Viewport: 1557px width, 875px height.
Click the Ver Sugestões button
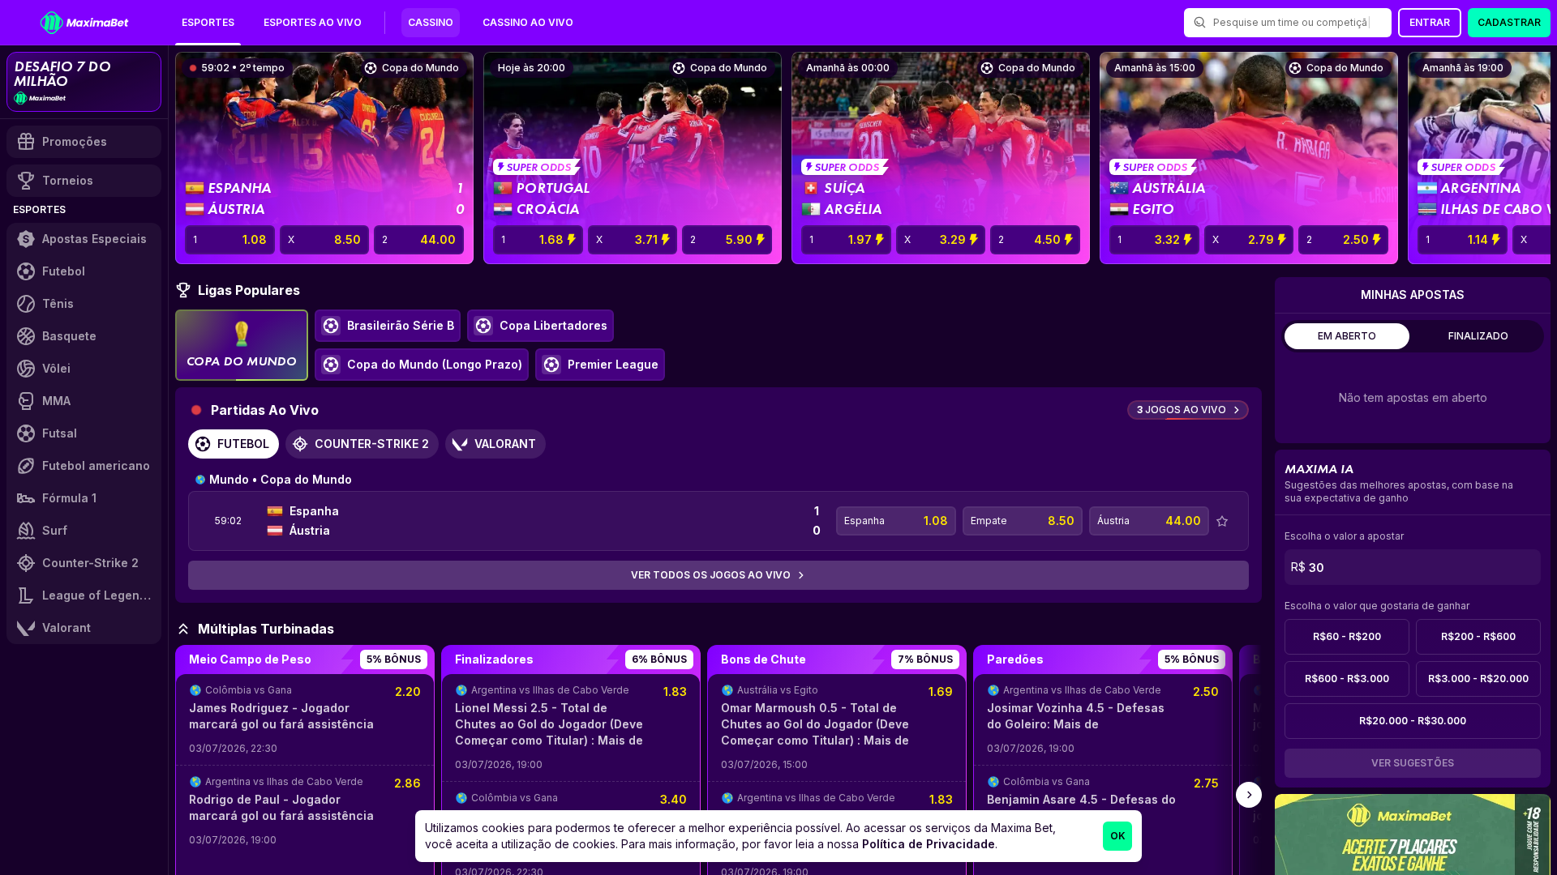click(x=1413, y=763)
